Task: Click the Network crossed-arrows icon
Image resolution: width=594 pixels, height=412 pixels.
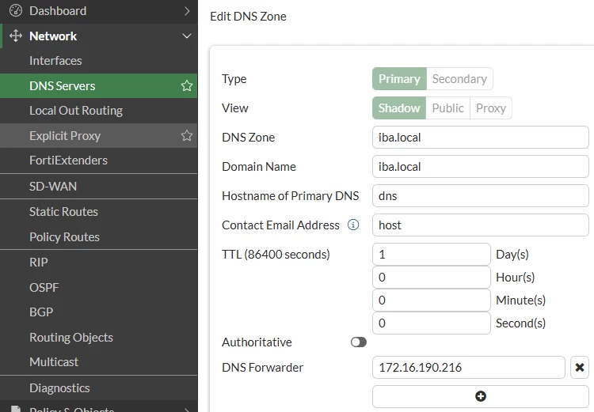Action: click(x=16, y=36)
